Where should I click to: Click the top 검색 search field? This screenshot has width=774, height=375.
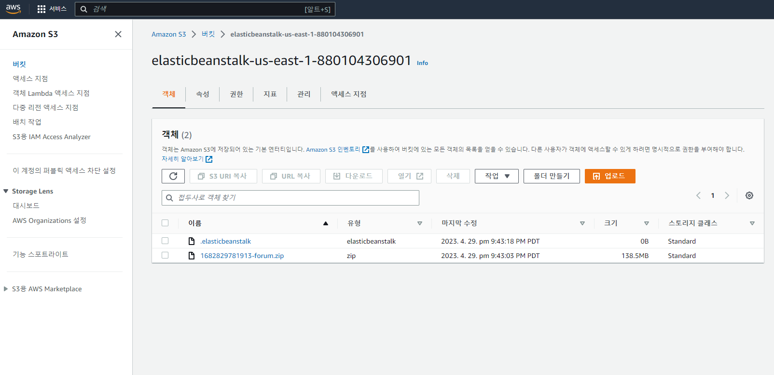[205, 9]
